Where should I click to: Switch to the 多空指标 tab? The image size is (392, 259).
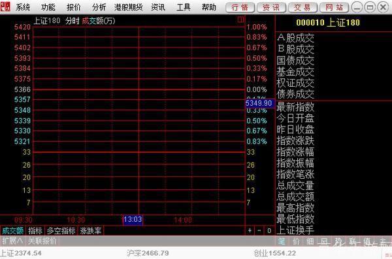pyautogui.click(x=61, y=230)
